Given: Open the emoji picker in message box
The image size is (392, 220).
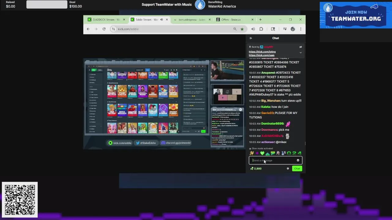Looking at the screenshot, I should [298, 160].
